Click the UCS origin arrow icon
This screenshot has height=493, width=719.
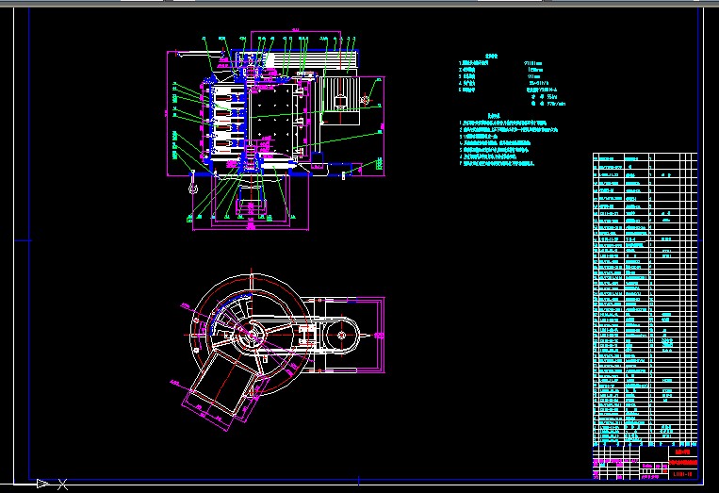coord(42,484)
